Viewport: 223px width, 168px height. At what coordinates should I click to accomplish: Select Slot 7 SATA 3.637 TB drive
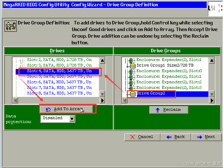tap(59, 87)
